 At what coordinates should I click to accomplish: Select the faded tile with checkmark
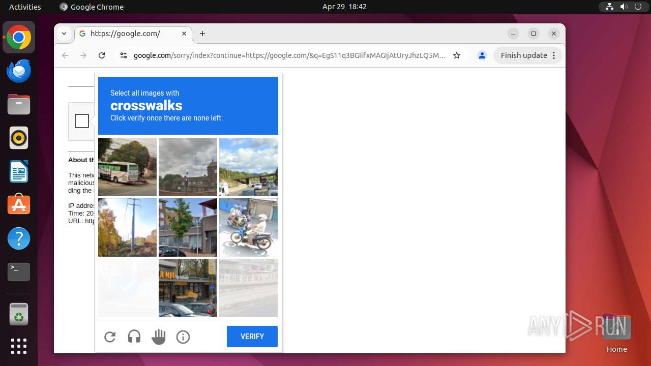pos(127,288)
